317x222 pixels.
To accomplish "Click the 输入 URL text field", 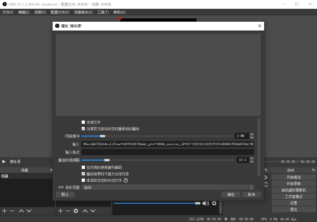I will tap(167, 144).
